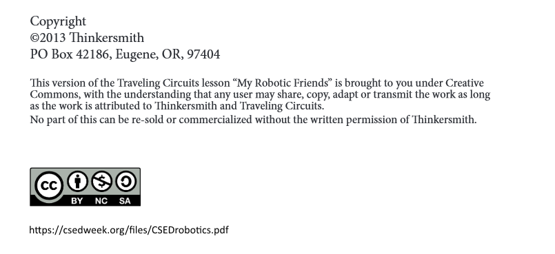Click the Copyright heading text
This screenshot has height=254, width=555.
(58, 21)
